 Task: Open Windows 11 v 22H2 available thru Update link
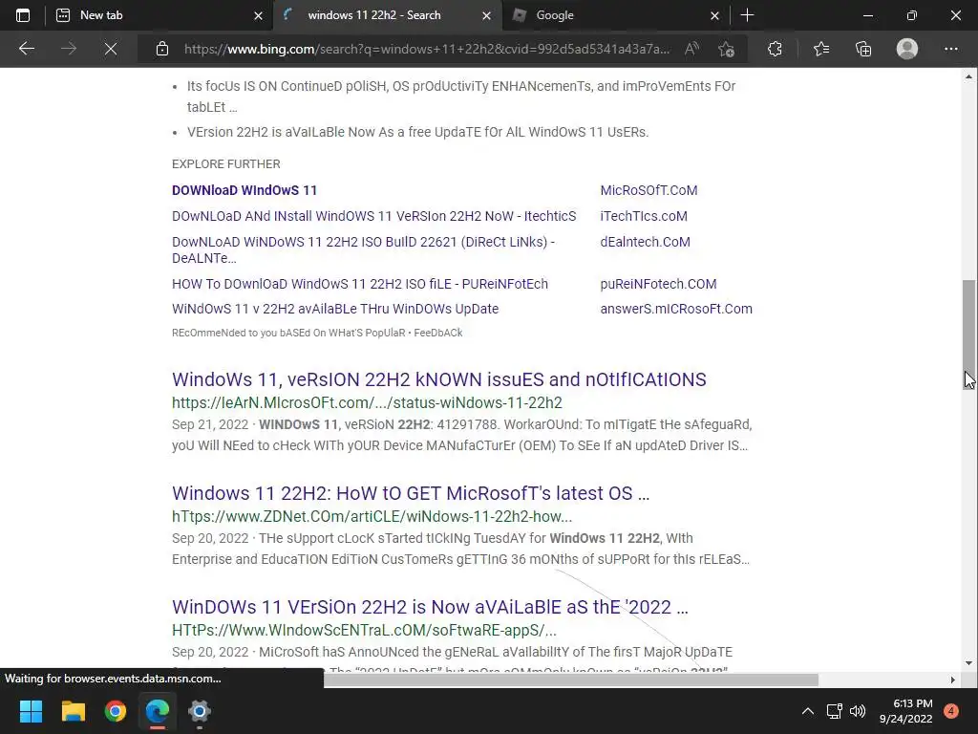click(x=335, y=309)
